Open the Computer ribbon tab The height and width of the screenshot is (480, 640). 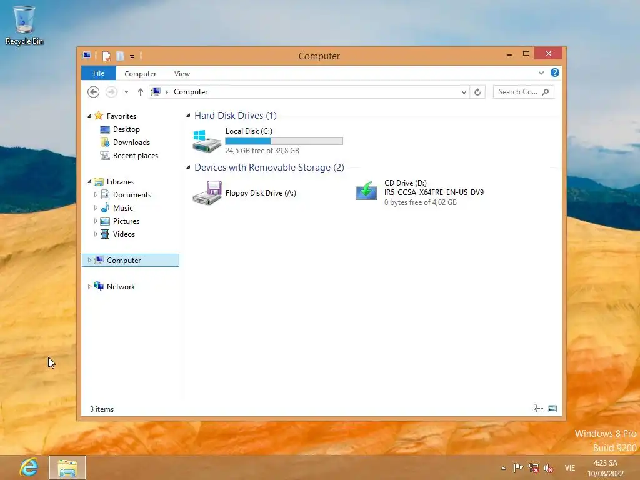[141, 74]
